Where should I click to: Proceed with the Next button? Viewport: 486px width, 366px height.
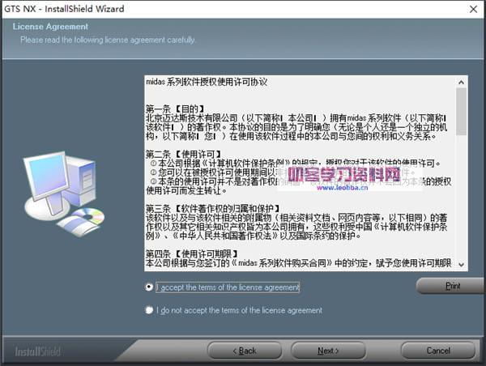[x=328, y=351]
